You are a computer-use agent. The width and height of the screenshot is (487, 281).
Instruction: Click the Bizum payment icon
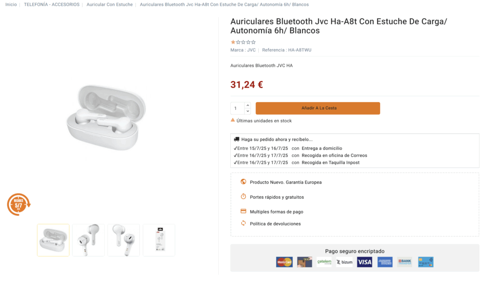pyautogui.click(x=344, y=262)
